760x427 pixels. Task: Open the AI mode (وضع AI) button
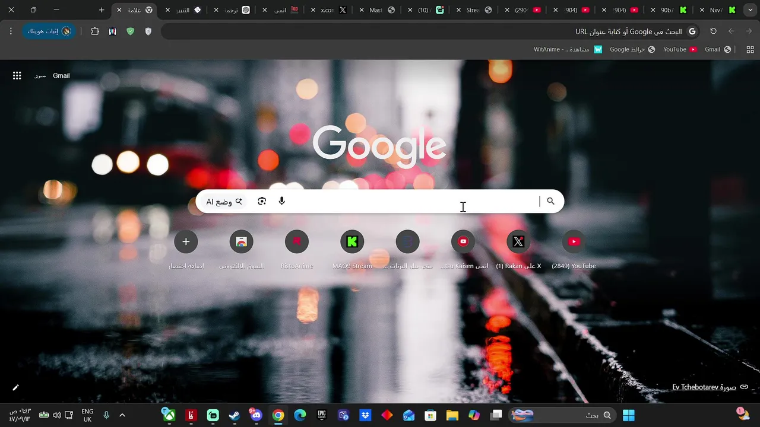pyautogui.click(x=224, y=202)
